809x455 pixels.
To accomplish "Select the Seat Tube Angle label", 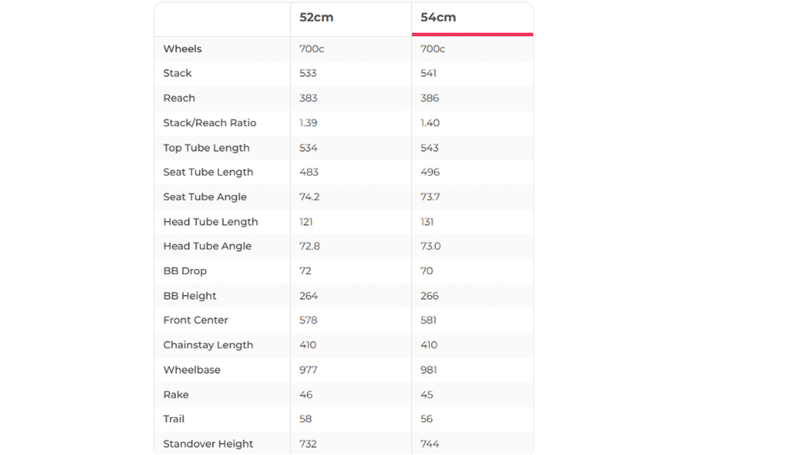I will tap(205, 197).
